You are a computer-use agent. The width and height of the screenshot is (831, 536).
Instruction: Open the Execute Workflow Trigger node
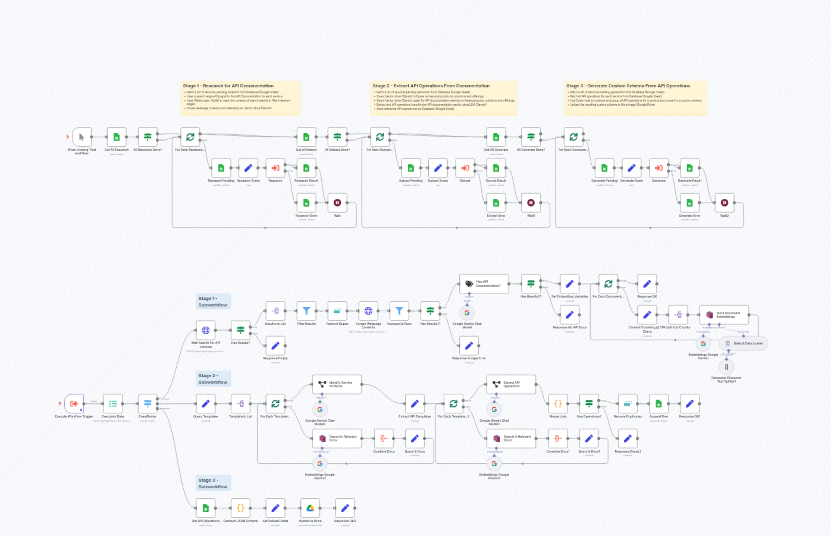click(74, 404)
